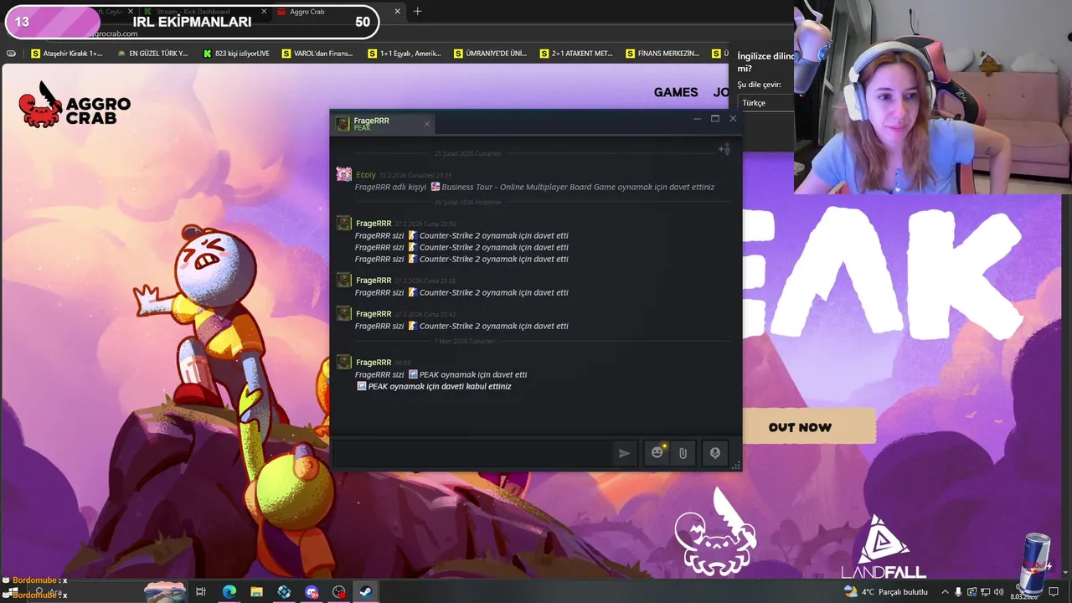Open the Türkçe translation language dropdown
1072x603 pixels.
[765, 102]
